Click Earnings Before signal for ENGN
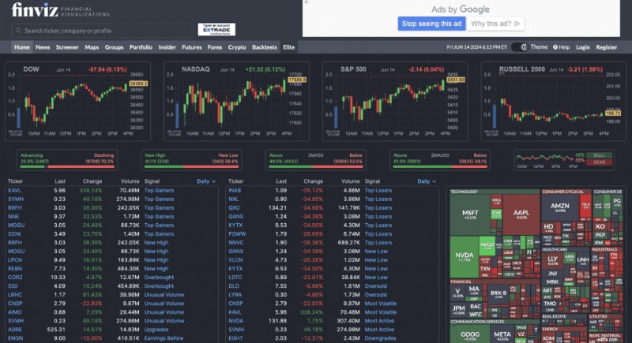Image resolution: width=632 pixels, height=343 pixels. (164, 338)
